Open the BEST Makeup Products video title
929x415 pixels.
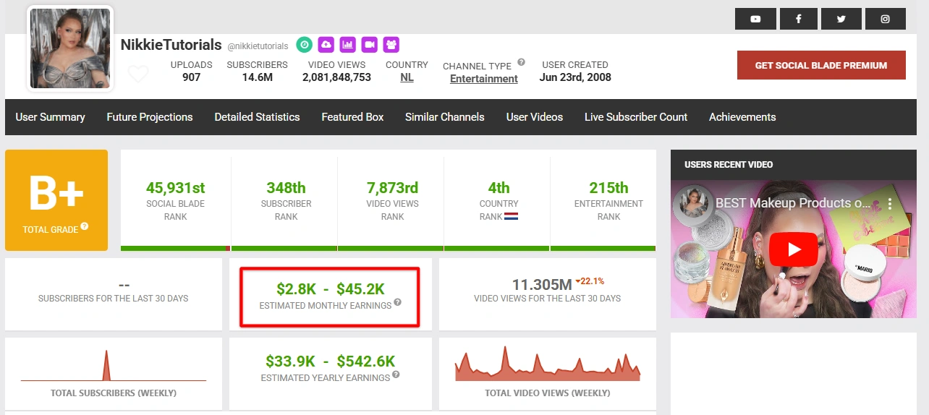792,203
